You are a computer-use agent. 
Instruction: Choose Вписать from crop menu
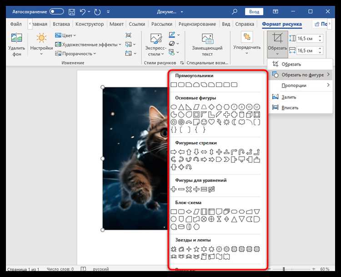300,108
